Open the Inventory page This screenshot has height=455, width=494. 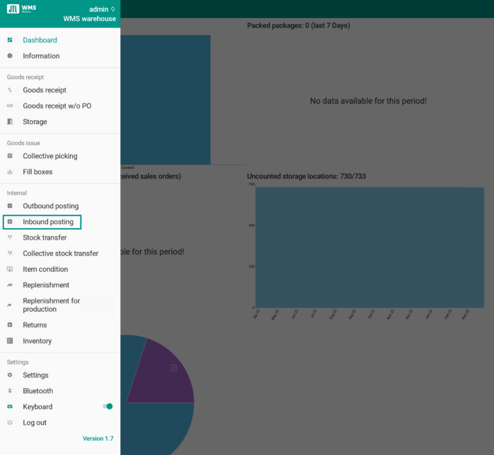coord(37,341)
